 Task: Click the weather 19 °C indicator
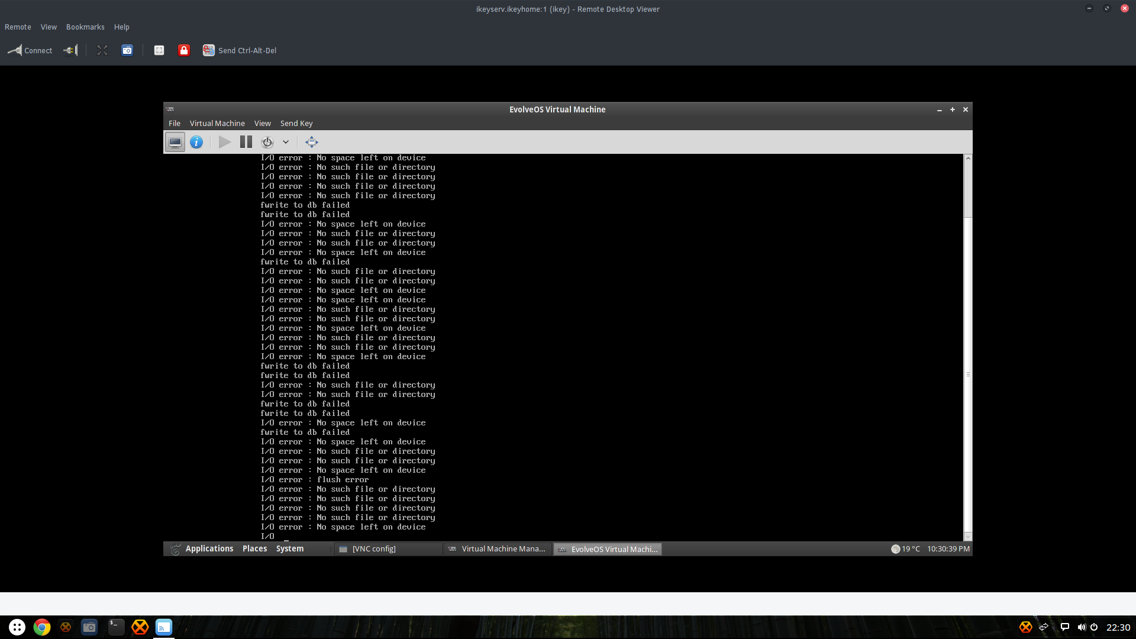click(905, 549)
